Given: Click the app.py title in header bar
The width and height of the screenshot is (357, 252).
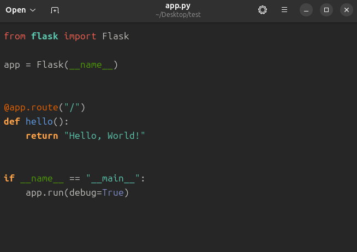Looking at the screenshot, I should (x=178, y=6).
